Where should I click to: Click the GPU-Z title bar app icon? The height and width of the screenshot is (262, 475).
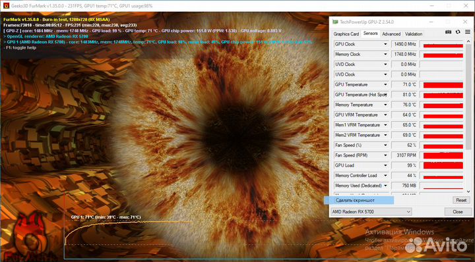point(335,22)
